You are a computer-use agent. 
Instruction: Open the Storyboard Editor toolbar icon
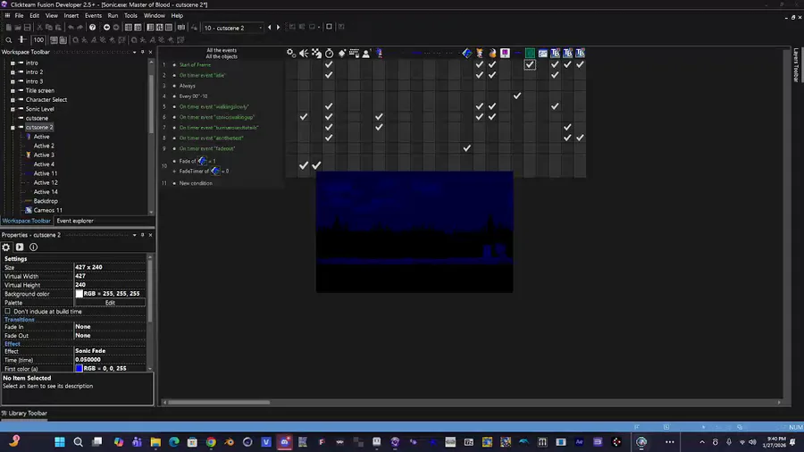point(128,27)
